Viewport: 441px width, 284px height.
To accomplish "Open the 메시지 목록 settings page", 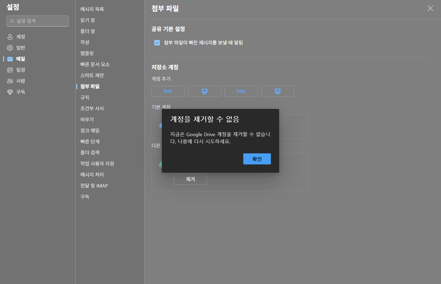I will pos(92,9).
